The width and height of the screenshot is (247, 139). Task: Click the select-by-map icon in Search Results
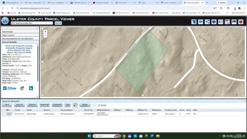[75, 105]
